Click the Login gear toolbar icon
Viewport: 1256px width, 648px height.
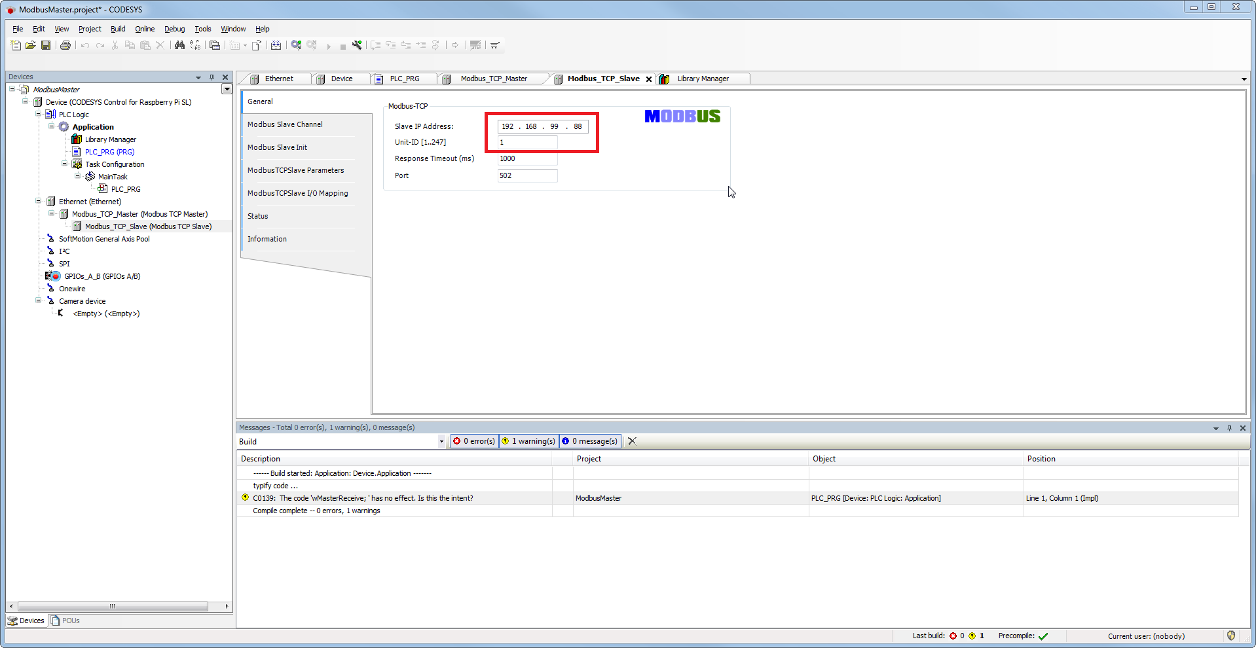pos(296,45)
